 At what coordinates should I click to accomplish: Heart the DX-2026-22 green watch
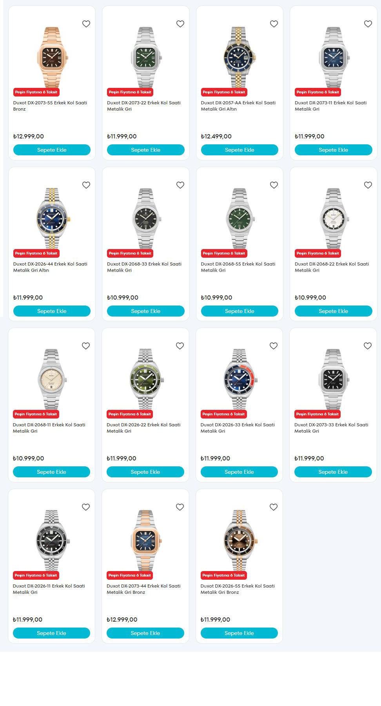tap(180, 346)
